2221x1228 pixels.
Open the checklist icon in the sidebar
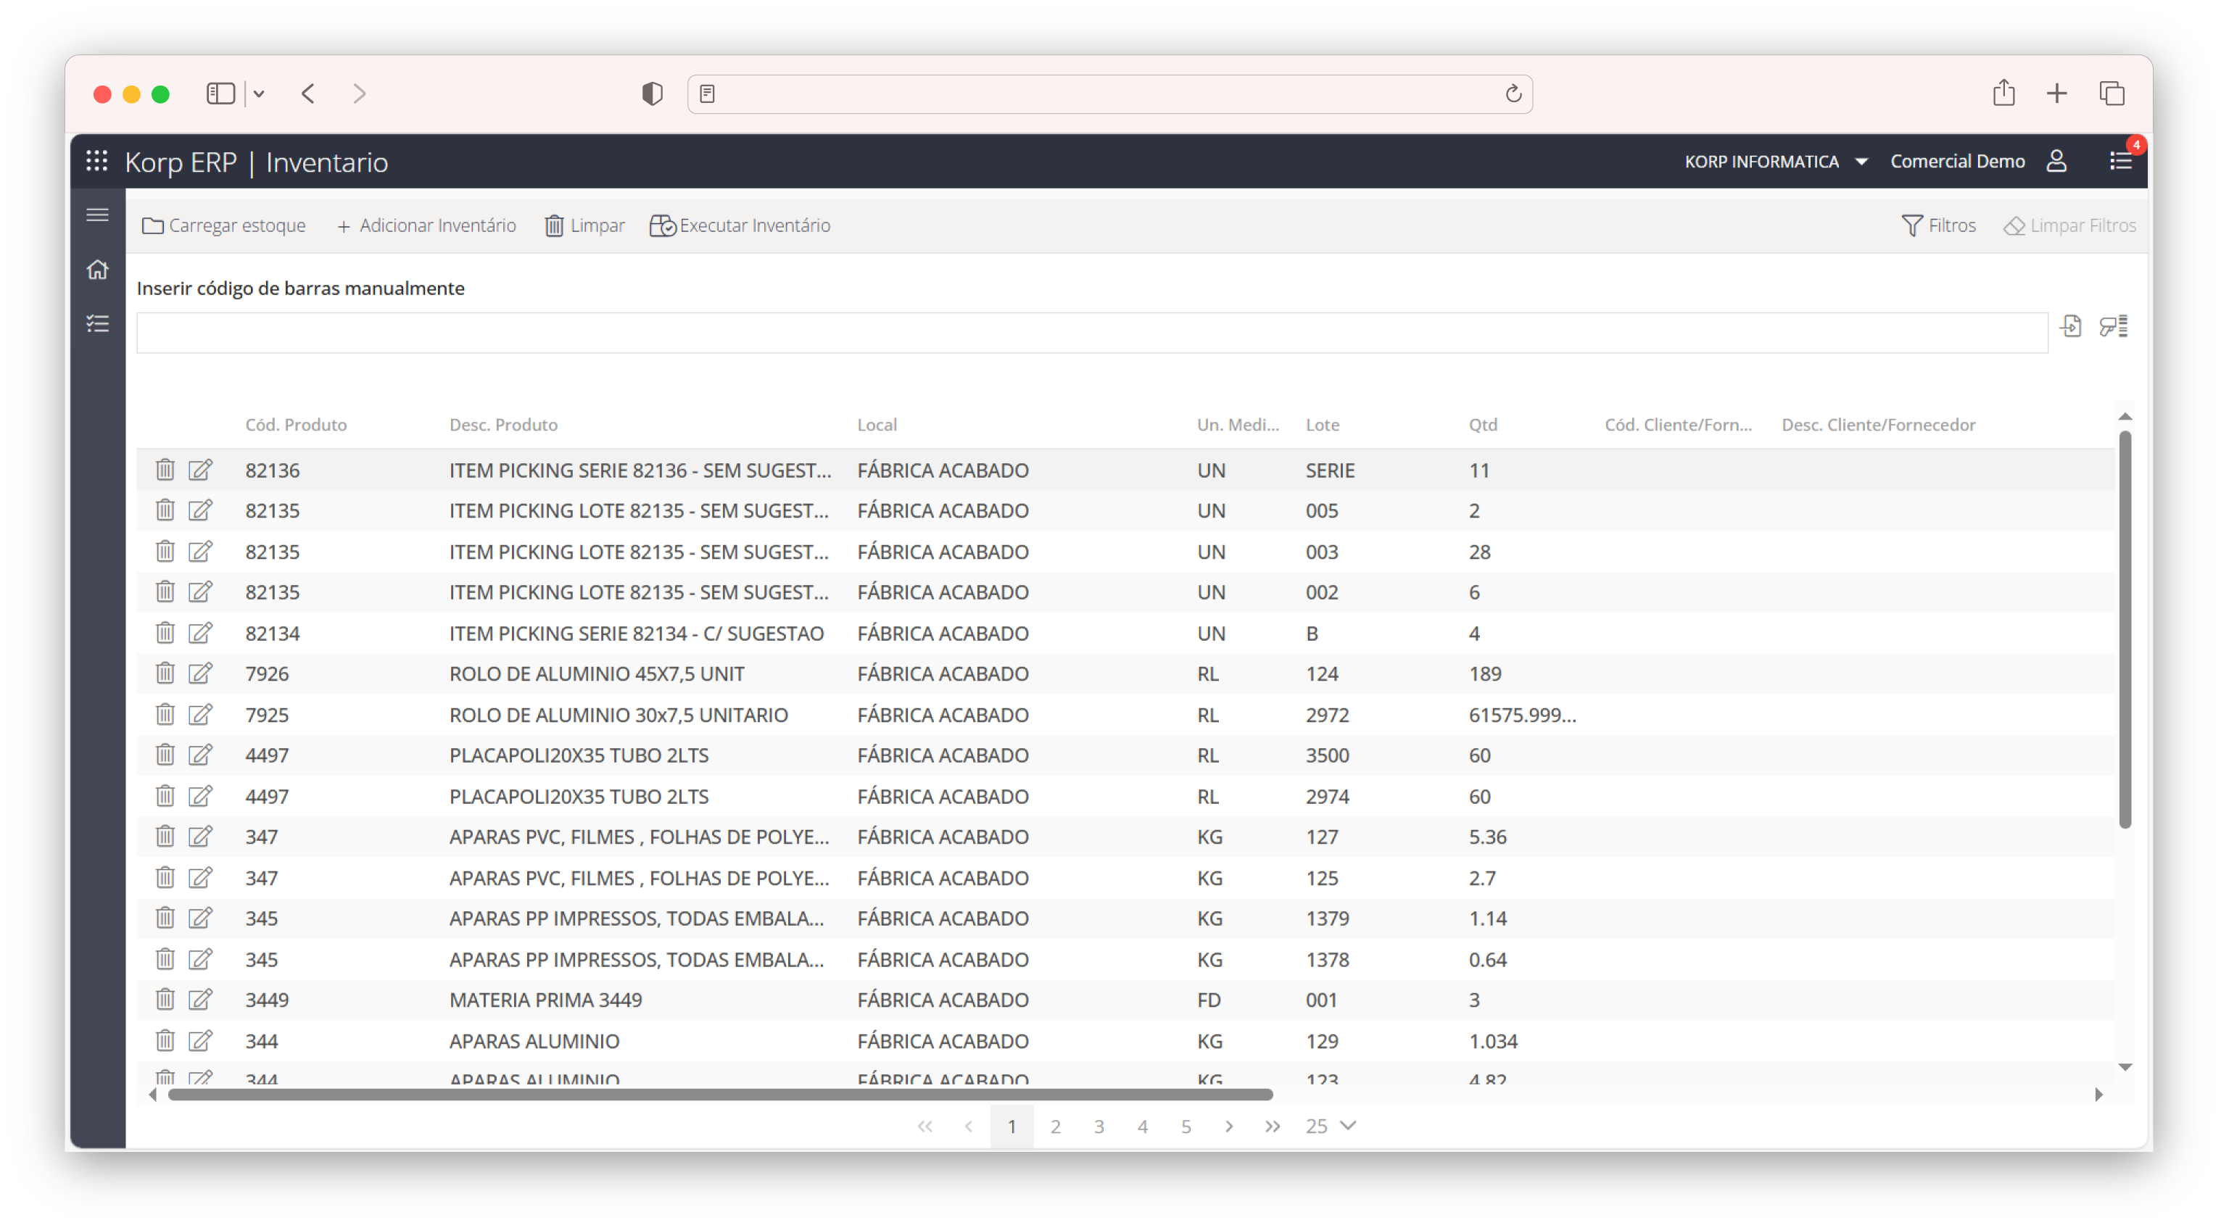(97, 324)
